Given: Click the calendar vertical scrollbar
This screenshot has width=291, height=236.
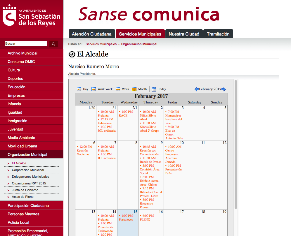Looking at the screenshot, I should (x=236, y=145).
